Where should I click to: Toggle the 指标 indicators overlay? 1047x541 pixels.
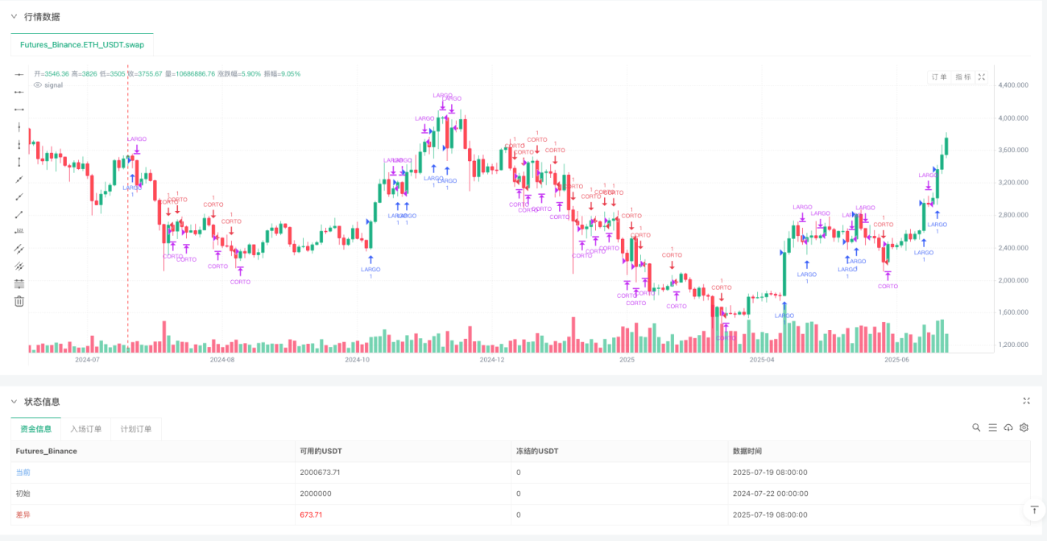point(963,77)
